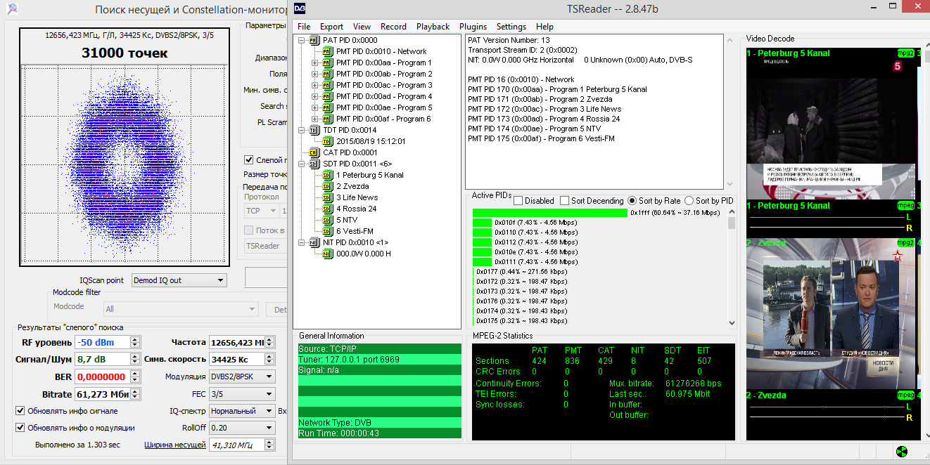The image size is (930, 465).
Task: Toggle the Disabled checkbox in Active PIDs
Action: (x=518, y=201)
